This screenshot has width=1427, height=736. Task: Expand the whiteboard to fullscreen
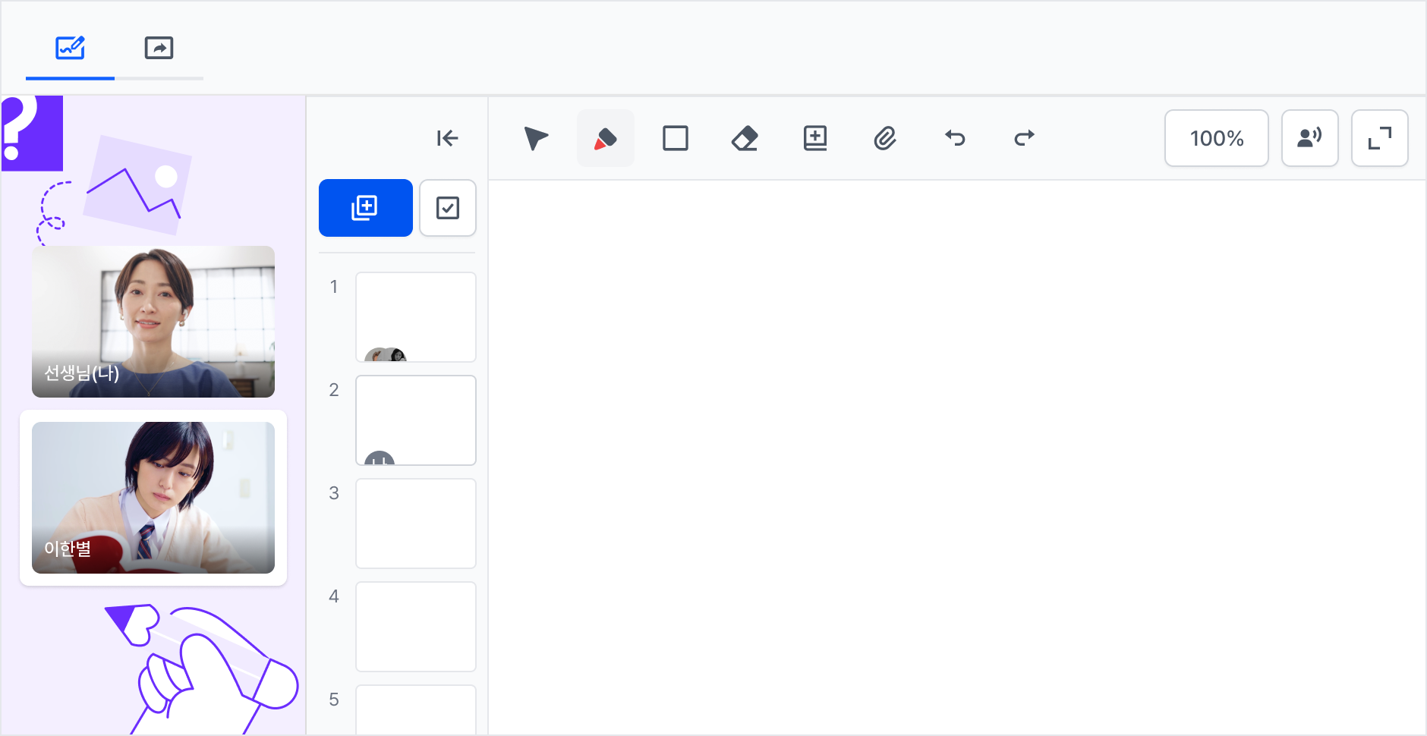[1380, 138]
